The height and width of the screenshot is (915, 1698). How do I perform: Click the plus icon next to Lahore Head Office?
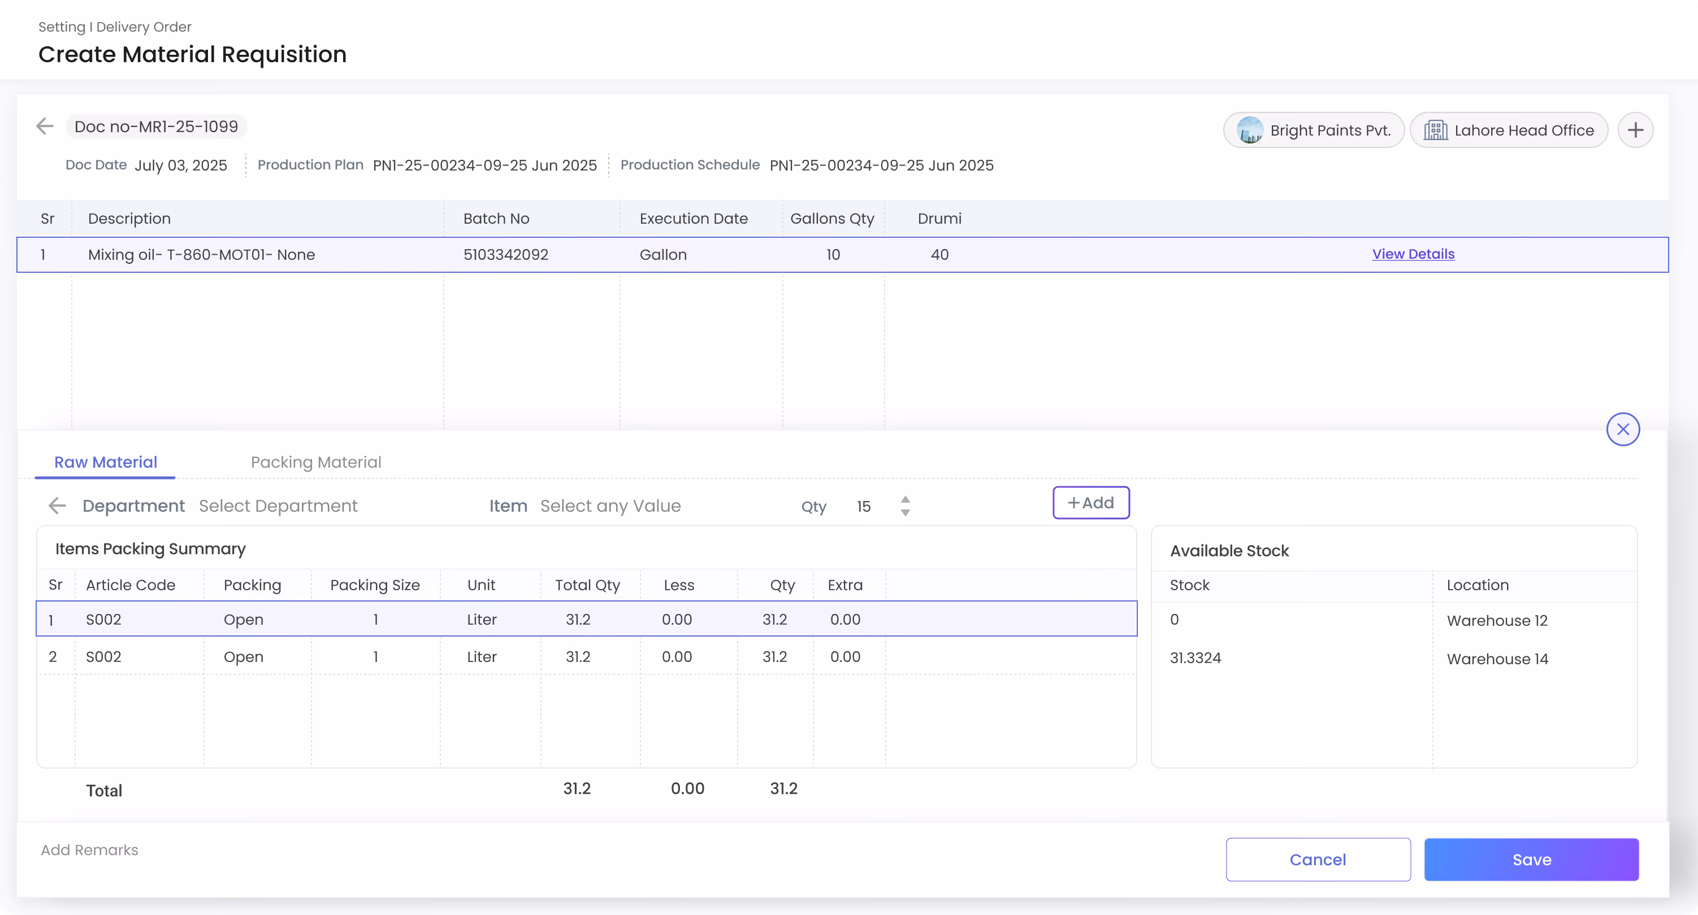1635,130
